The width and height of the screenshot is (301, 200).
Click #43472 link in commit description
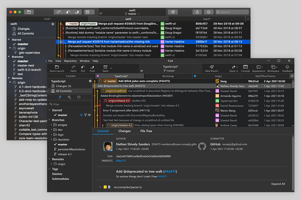tap(162, 177)
